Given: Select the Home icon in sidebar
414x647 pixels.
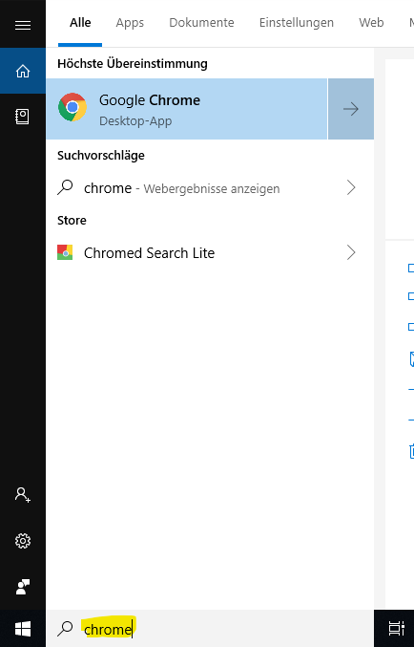Looking at the screenshot, I should [23, 71].
